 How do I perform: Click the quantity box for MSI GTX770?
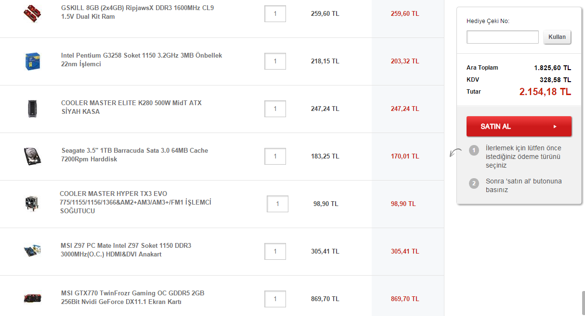[x=275, y=299]
